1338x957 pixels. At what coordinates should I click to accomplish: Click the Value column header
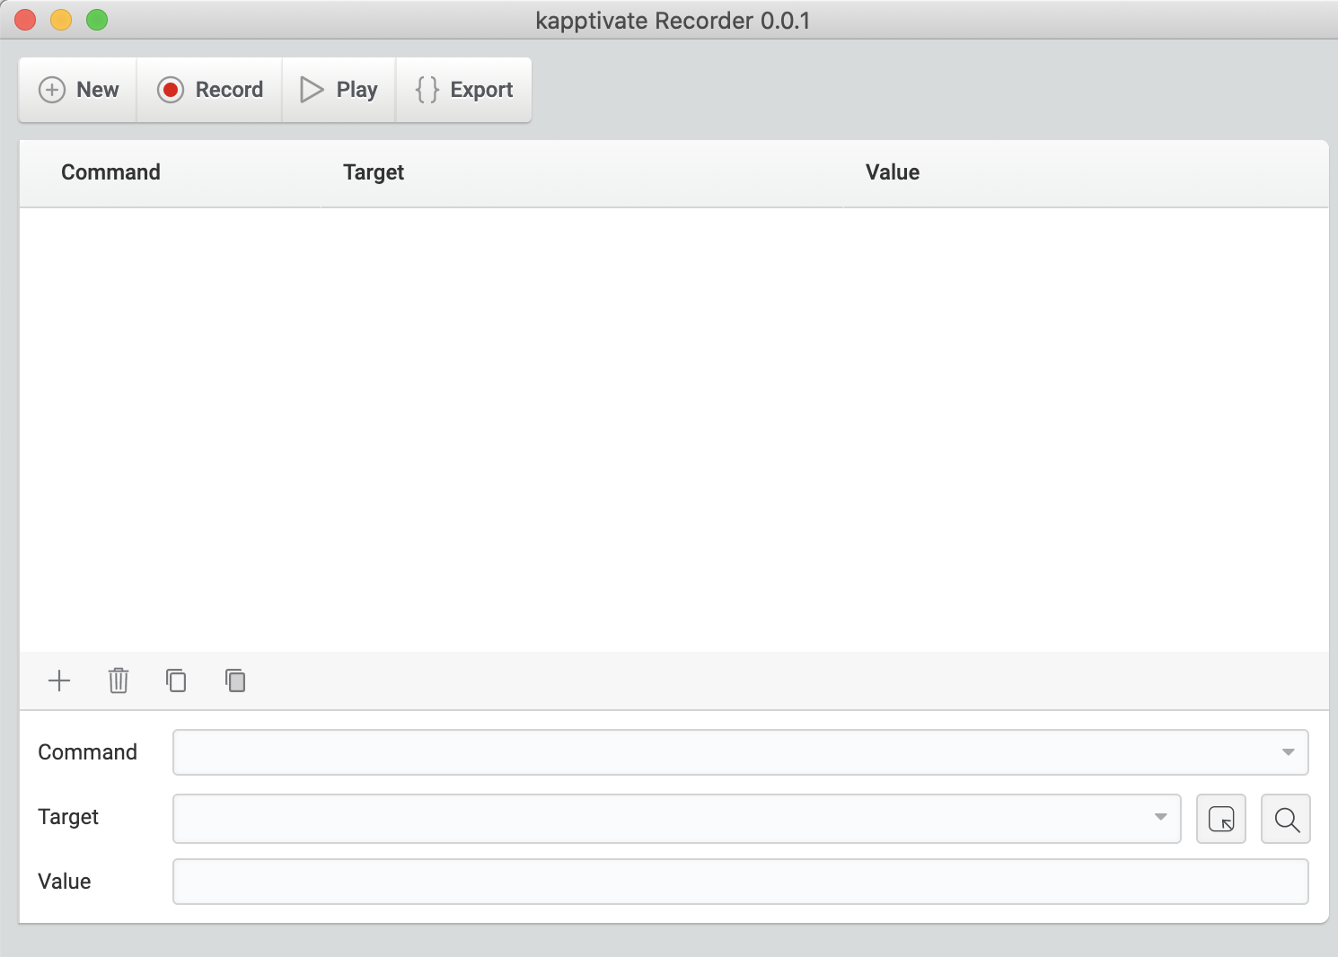pyautogui.click(x=892, y=171)
